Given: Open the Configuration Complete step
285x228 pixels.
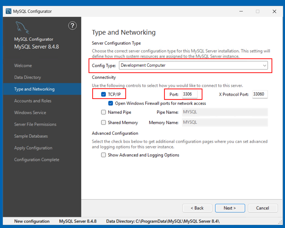Looking at the screenshot, I should 42,160.
